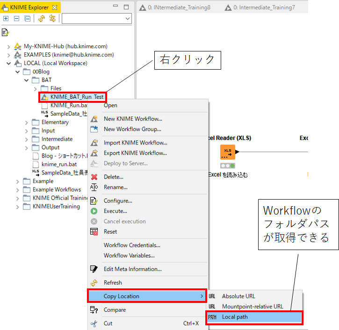
Task: Collapse the 00Blog folder
Action: (x=17, y=72)
